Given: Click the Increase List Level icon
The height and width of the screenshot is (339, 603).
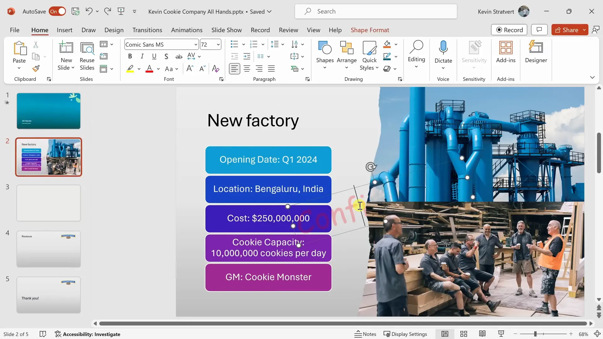Looking at the screenshot, I should coord(247,56).
